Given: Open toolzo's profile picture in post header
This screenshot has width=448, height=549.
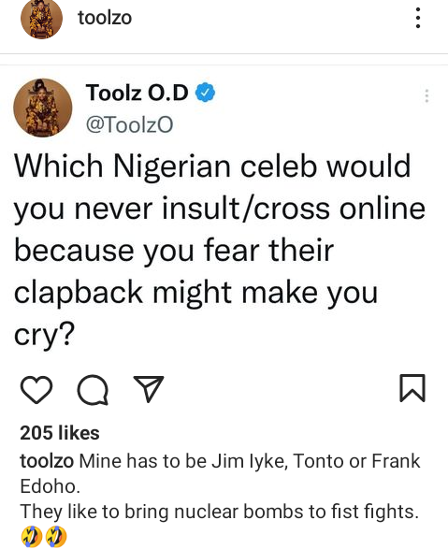Looking at the screenshot, I should coord(41,19).
